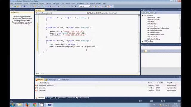Viewport: 191px width, 107px height.
Task: Select the Microsoft.CSharp reference
Action: pos(155,18)
